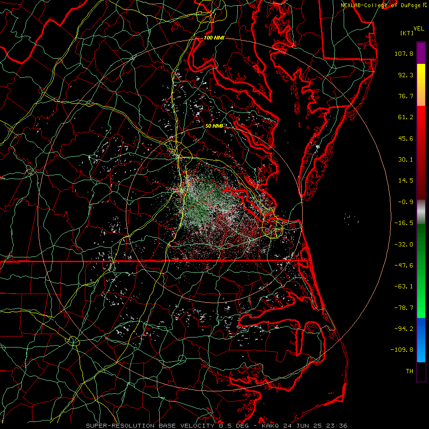This screenshot has height=429, width=429.
Task: Click the 76.7 velocity scale value
Action: pos(406,96)
